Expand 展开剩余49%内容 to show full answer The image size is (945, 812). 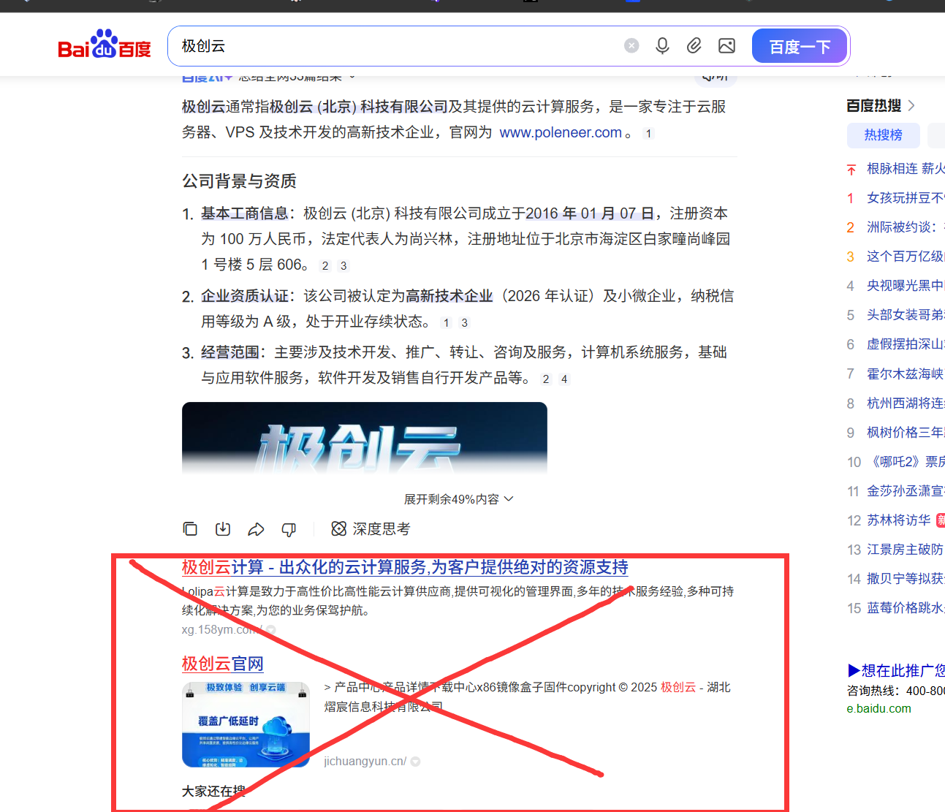[458, 499]
